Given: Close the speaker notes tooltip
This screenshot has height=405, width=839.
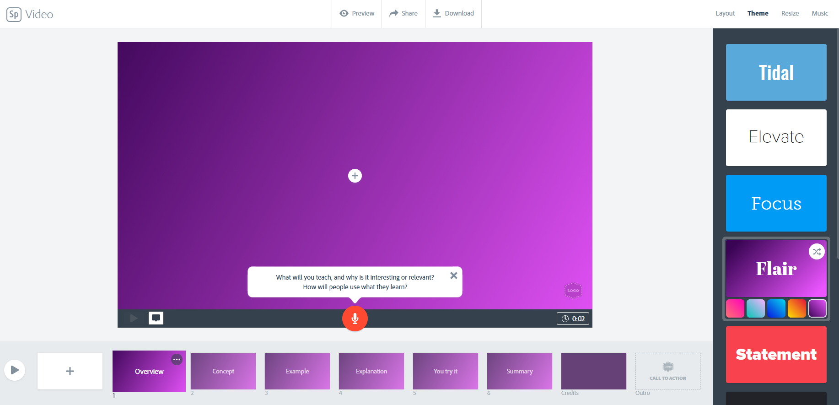Looking at the screenshot, I should pyautogui.click(x=454, y=275).
